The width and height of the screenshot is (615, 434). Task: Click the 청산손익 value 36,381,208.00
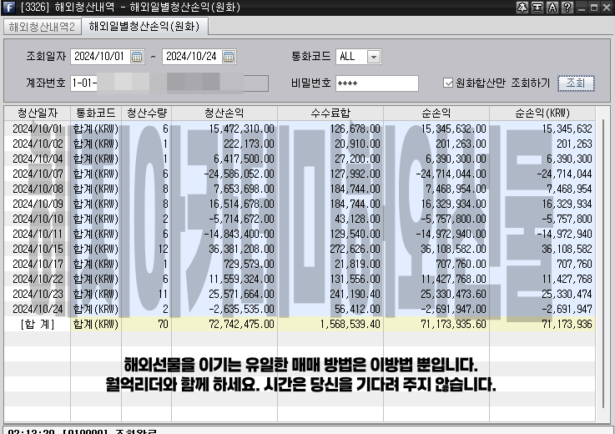241,249
